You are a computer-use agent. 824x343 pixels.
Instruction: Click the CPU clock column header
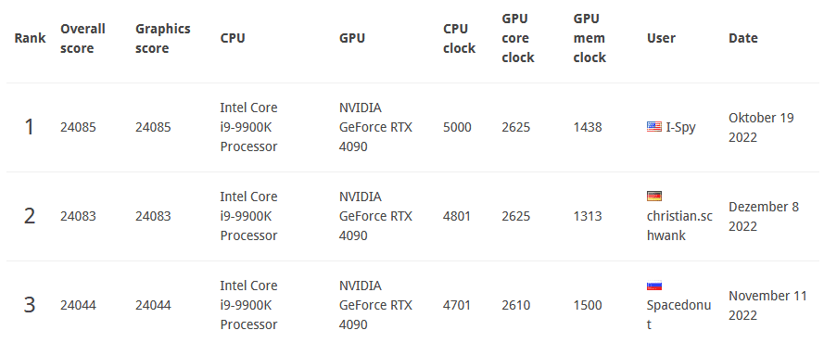point(460,38)
